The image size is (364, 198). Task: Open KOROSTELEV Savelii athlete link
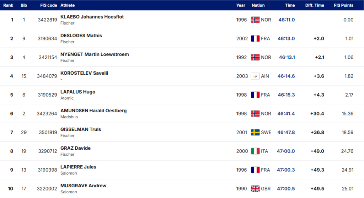coord(84,73)
